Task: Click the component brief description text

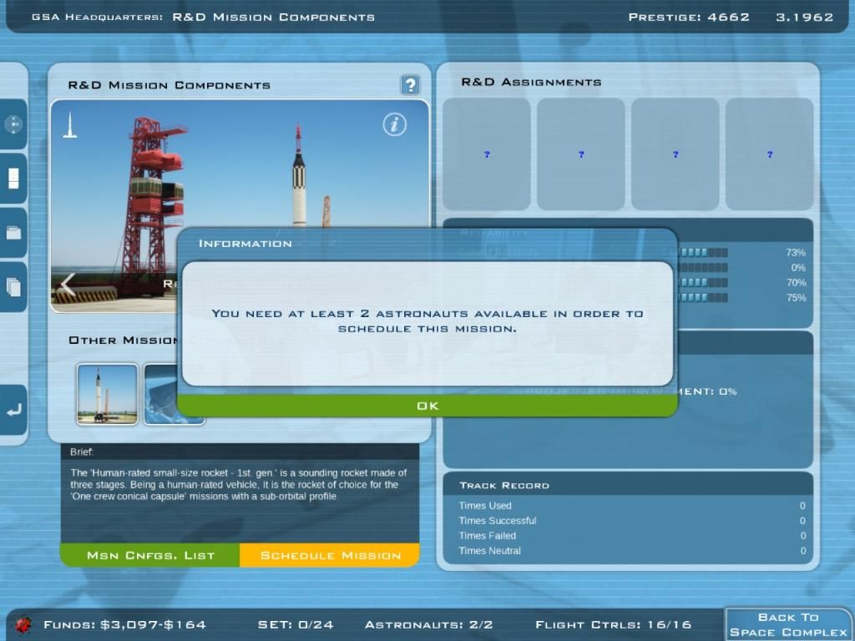Action: 239,485
